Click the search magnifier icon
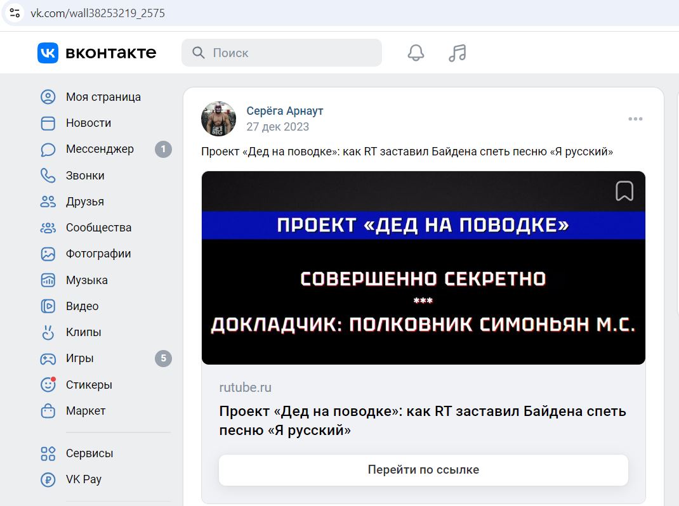Image resolution: width=679 pixels, height=506 pixels. coord(199,53)
